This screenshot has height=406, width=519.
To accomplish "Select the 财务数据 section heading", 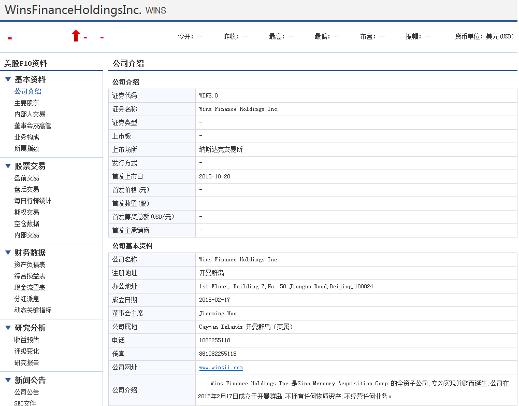I will pyautogui.click(x=30, y=253).
